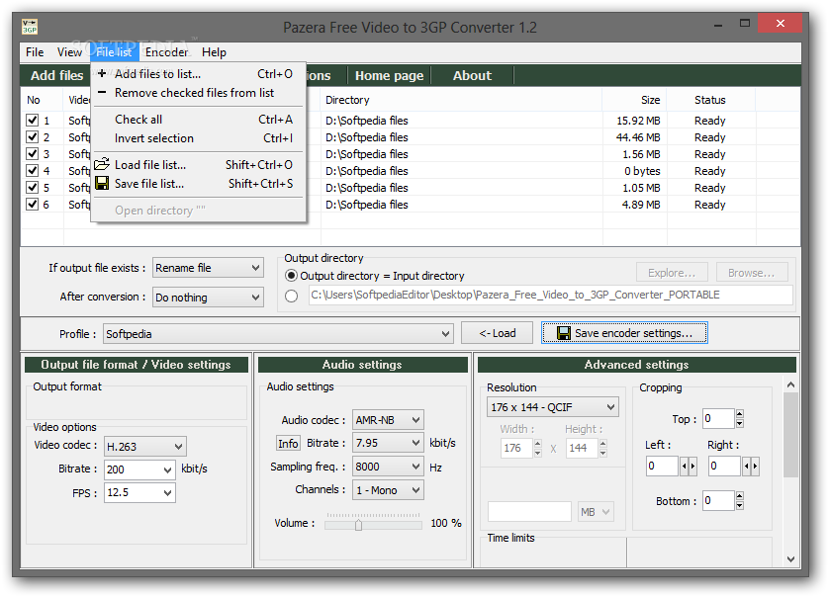Click the scroll up arrow in Advanced settings
The width and height of the screenshot is (829, 597).
pyautogui.click(x=790, y=384)
